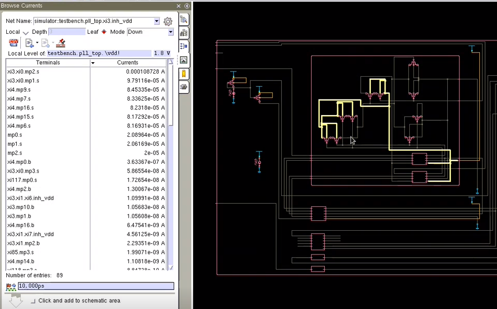497x309 pixels.
Task: Select the yellow bookmark side tab icon
Action: 184,74
